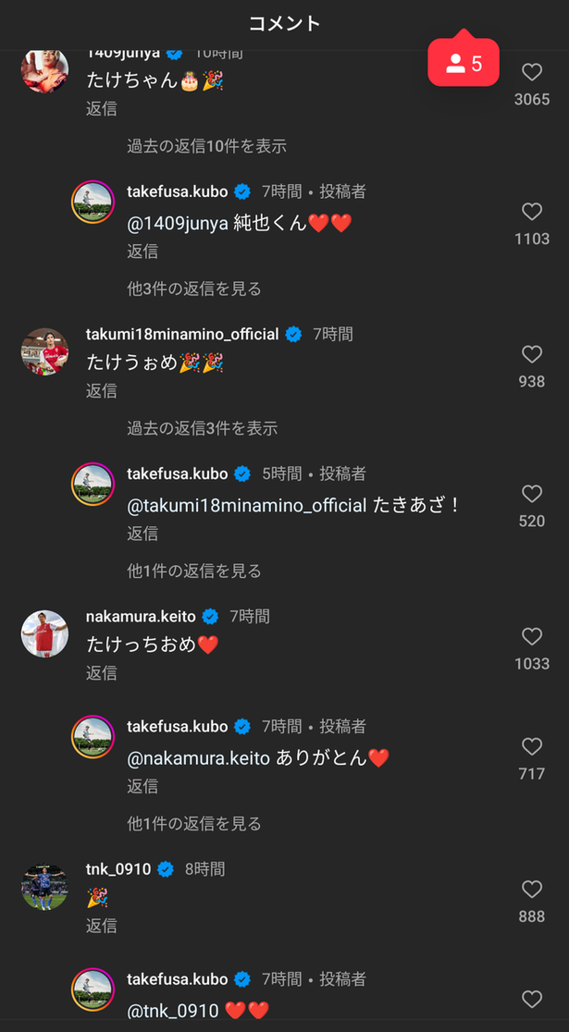Open @1409junya mention link

coord(178,223)
